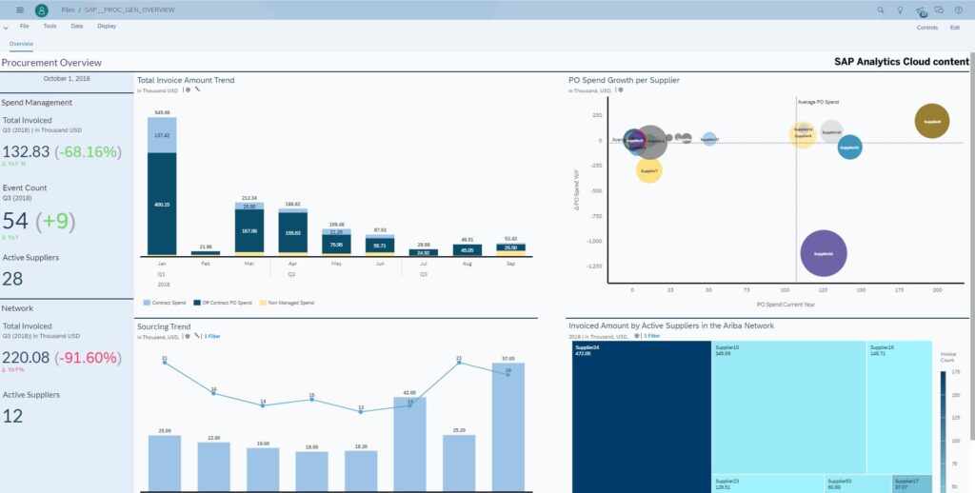Click the Network 220.08 Total Invoiced value
Viewport: 975px width, 493px height.
pyautogui.click(x=26, y=358)
